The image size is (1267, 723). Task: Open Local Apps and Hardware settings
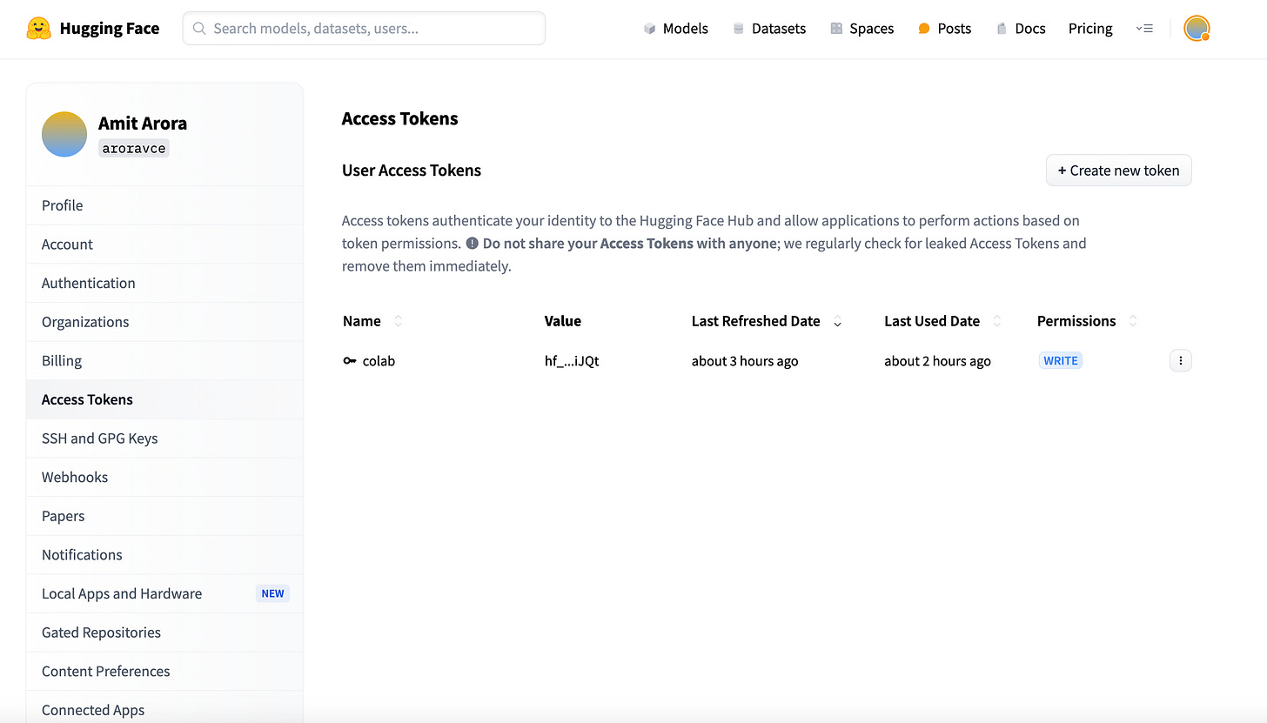(x=164, y=593)
